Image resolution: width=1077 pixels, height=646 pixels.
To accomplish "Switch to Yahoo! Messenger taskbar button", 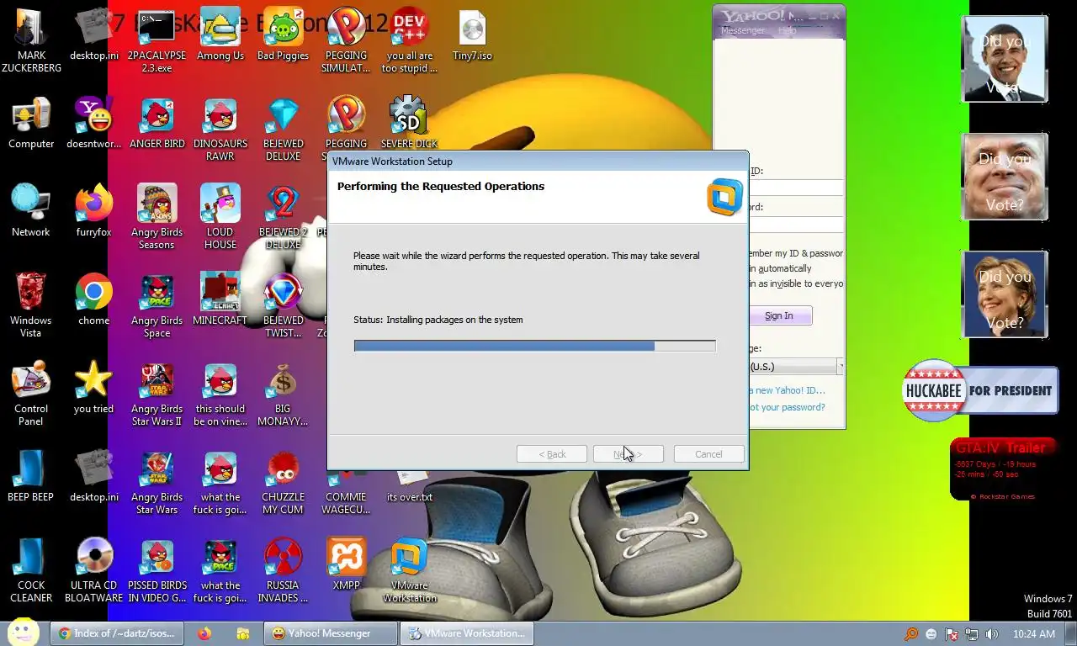I will coord(330,633).
